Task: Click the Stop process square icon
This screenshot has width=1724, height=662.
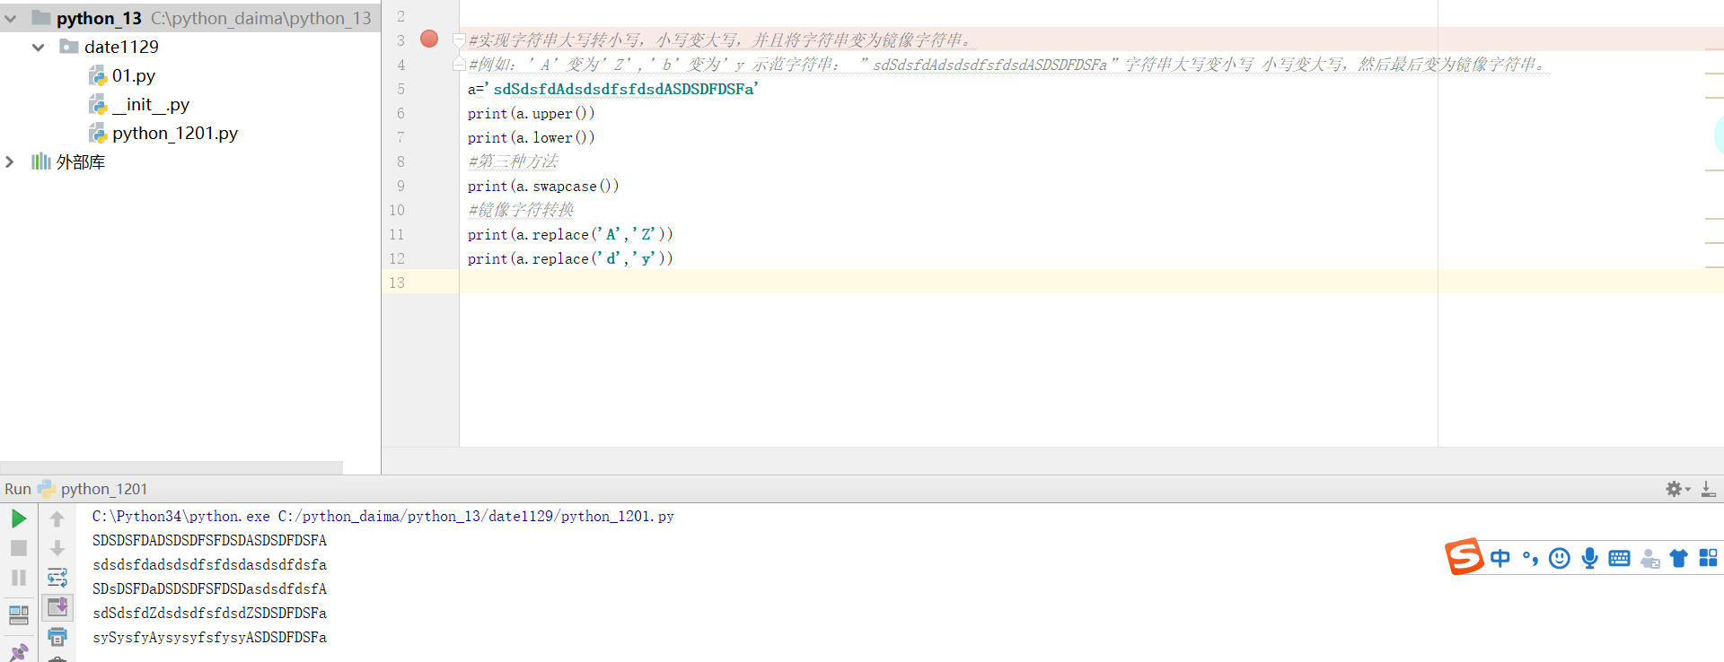Action: click(18, 548)
